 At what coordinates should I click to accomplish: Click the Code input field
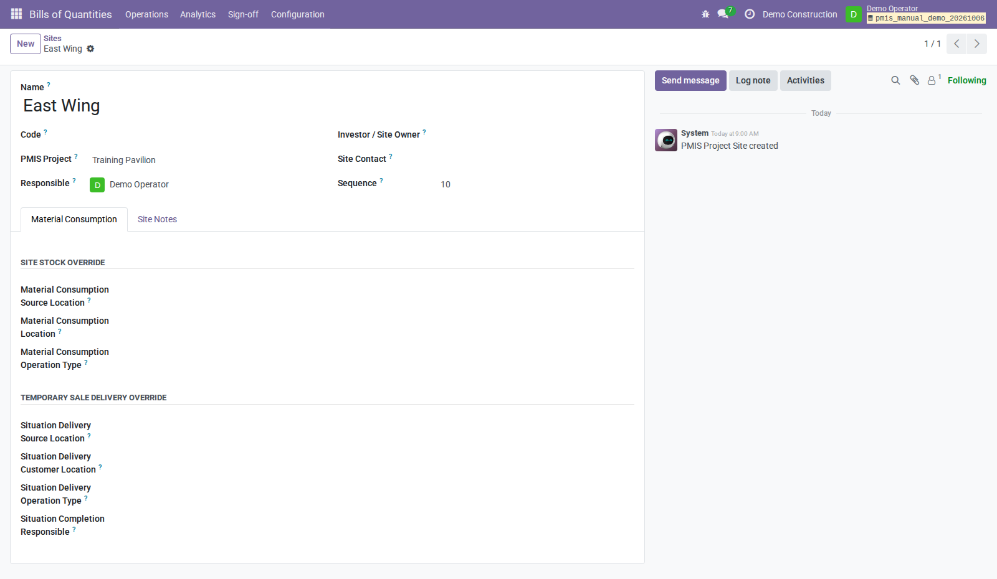pos(204,135)
